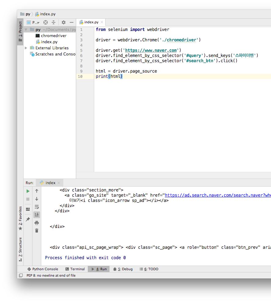Click the 'api_sc_page_wrap' div line in console
The height and width of the screenshot is (303, 271).
[161, 248]
